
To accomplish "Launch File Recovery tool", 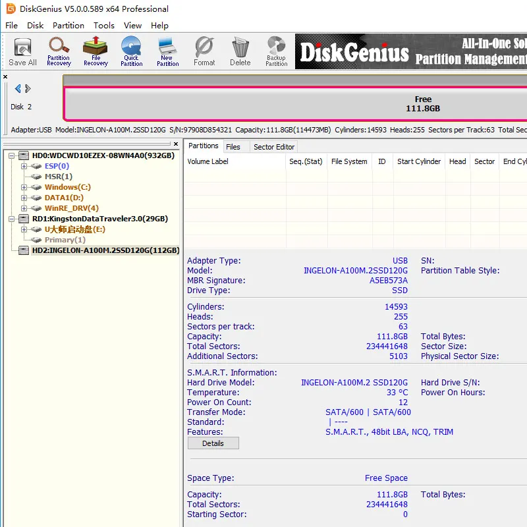I will (x=96, y=51).
